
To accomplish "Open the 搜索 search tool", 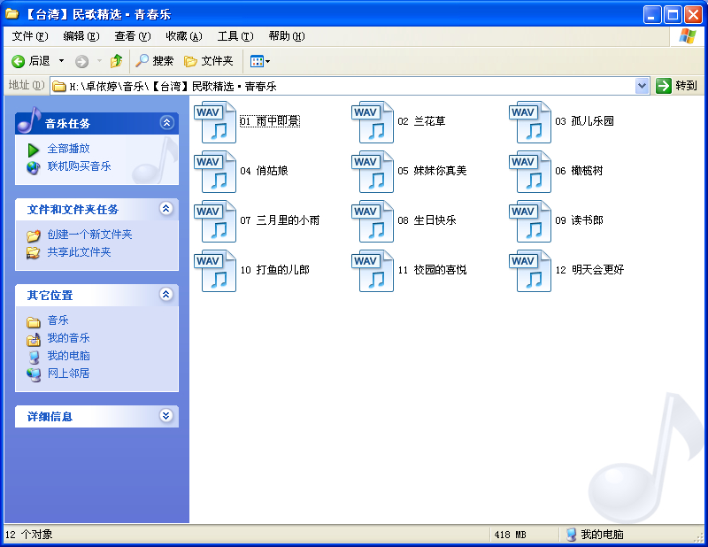I will (154, 60).
